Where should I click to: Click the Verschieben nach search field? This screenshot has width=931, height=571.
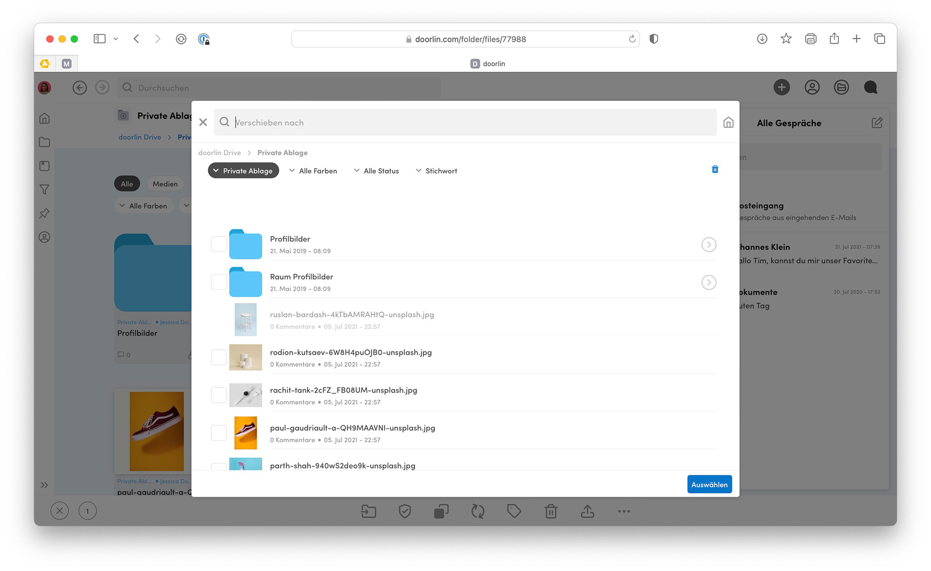pyautogui.click(x=465, y=123)
